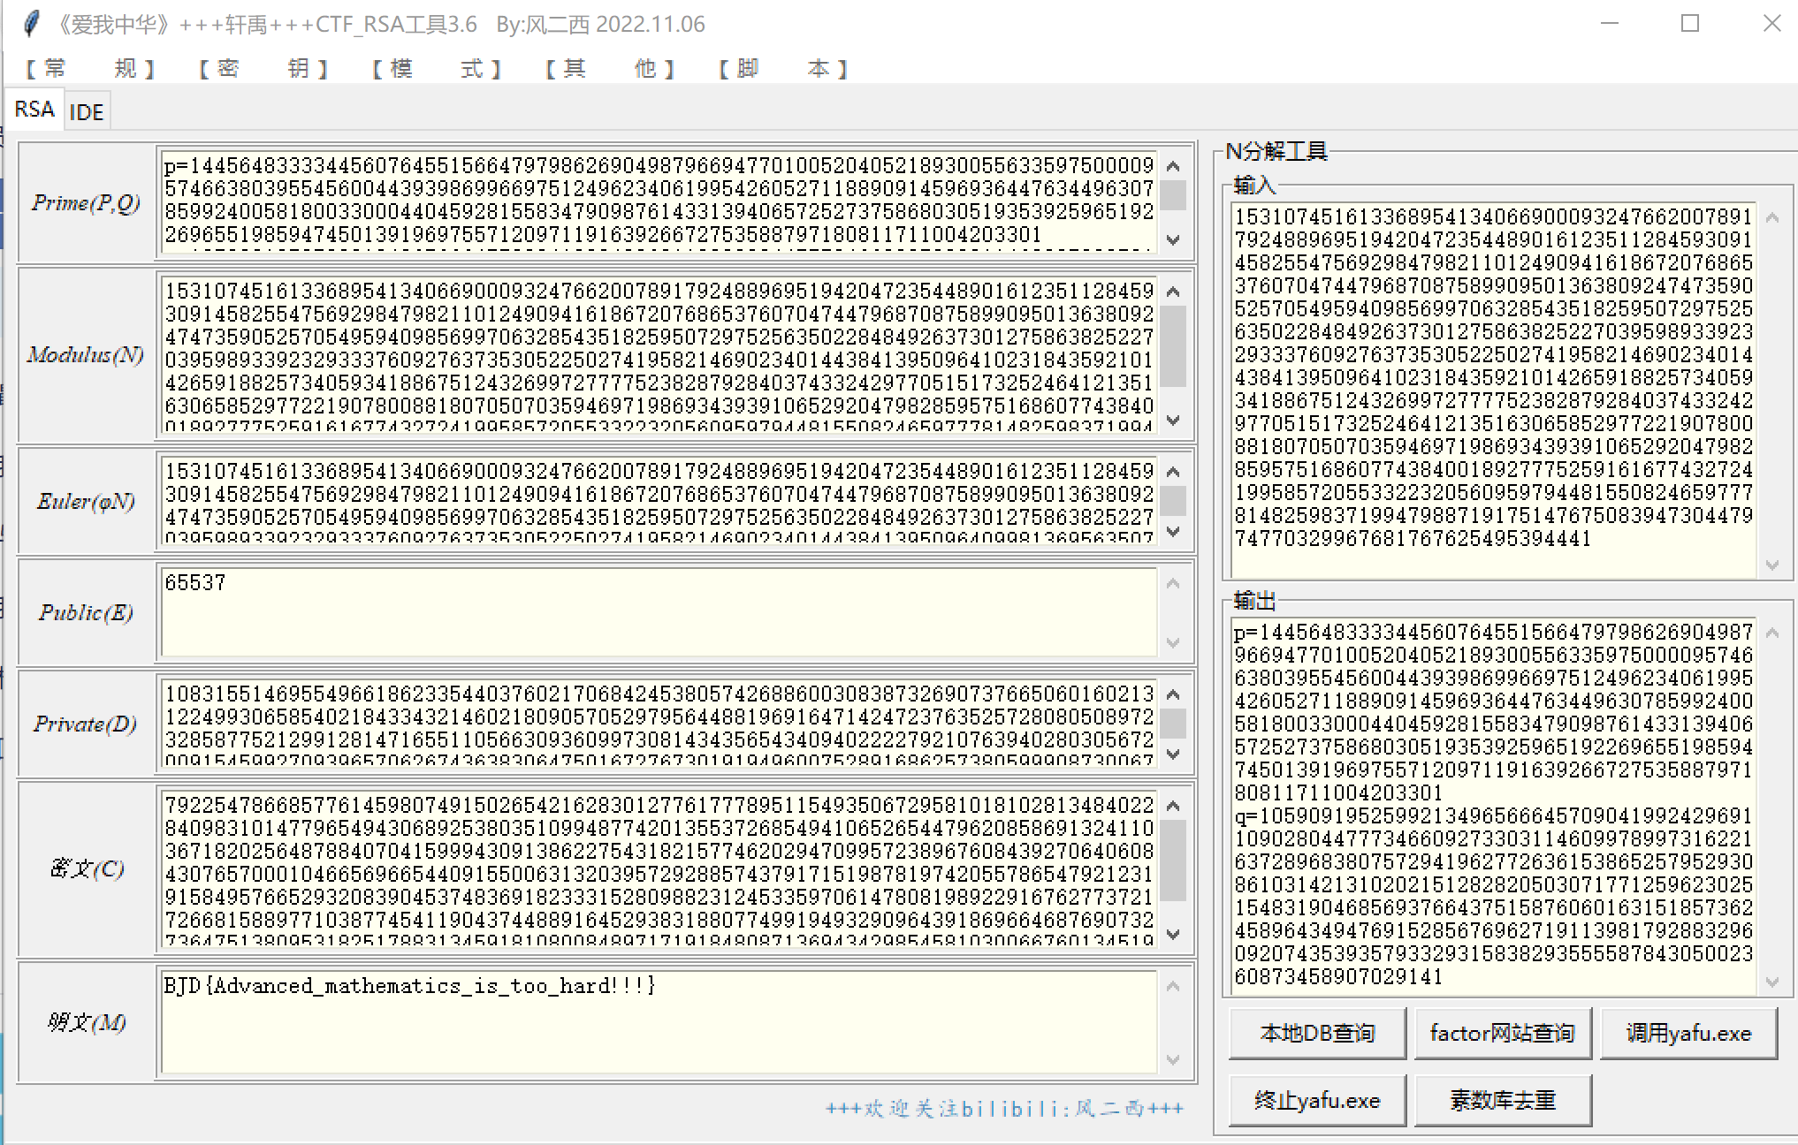This screenshot has height=1145, width=1798.
Task: Click into the Public(E) input field
Action: [x=659, y=612]
